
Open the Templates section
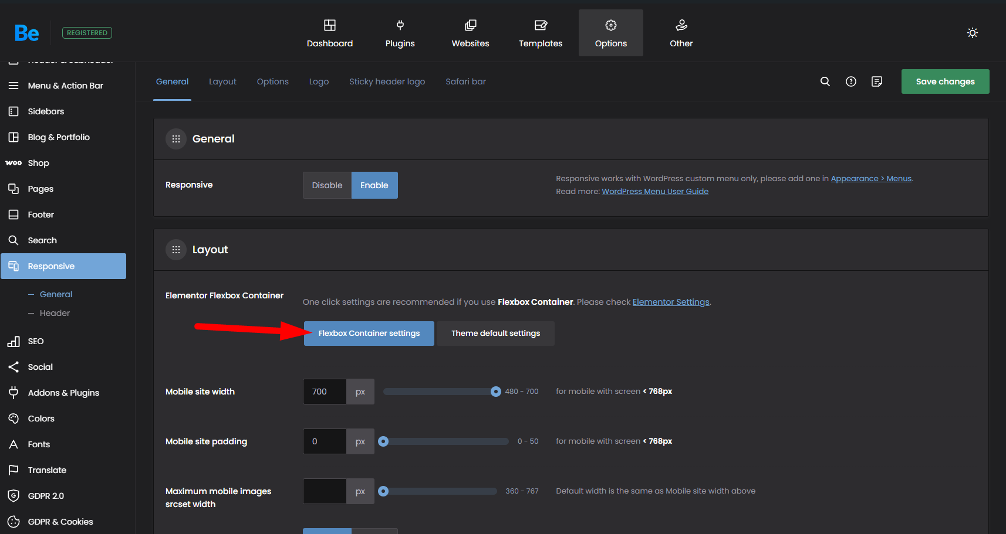[x=541, y=33]
